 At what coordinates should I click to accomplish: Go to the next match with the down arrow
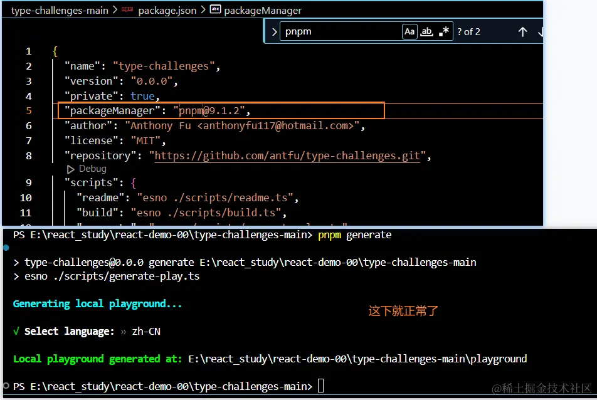tap(540, 32)
